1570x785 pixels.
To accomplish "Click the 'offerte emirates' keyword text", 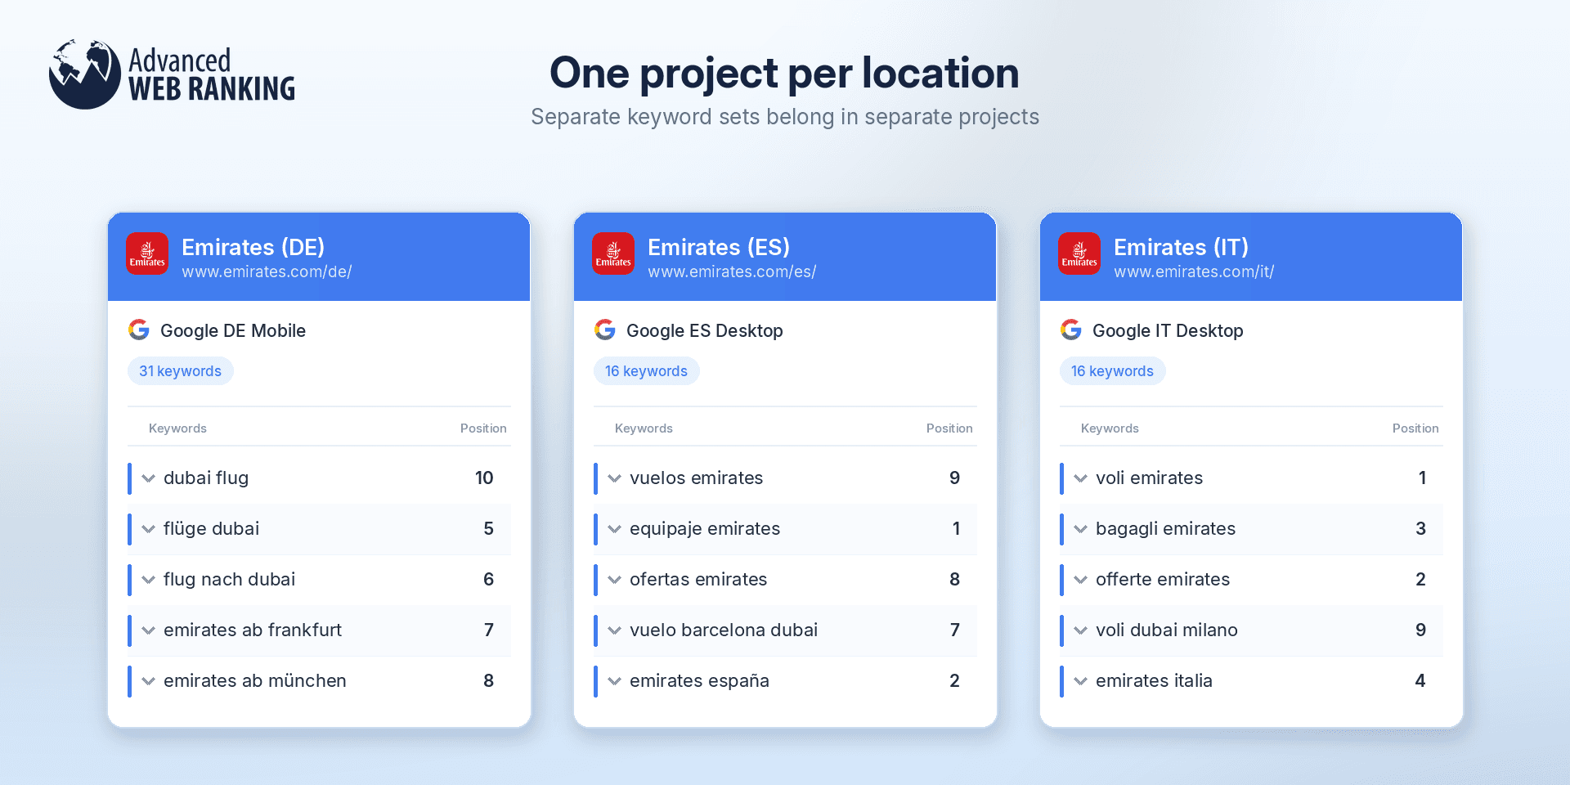I will [x=1163, y=580].
